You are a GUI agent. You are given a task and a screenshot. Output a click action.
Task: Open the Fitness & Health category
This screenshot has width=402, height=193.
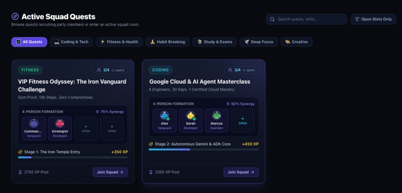(x=119, y=42)
